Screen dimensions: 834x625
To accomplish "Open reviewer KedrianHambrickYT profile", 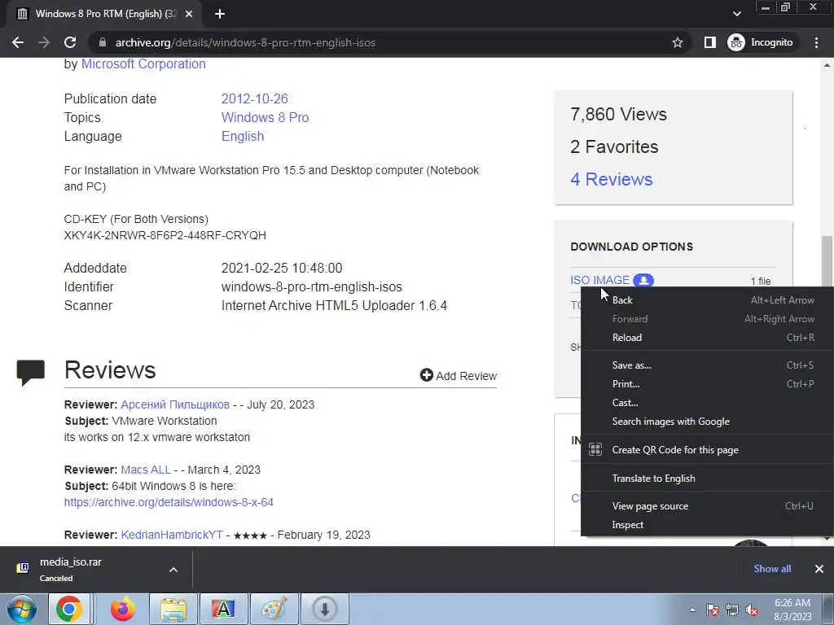I will [172, 535].
